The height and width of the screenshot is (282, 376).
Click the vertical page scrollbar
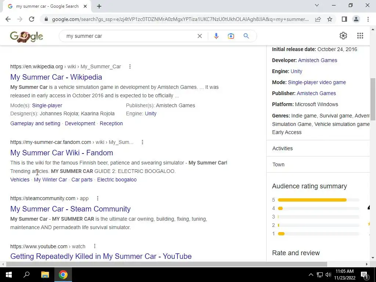click(373, 99)
